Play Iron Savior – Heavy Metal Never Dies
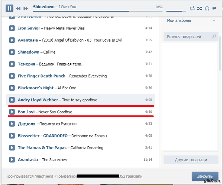 [12, 28]
